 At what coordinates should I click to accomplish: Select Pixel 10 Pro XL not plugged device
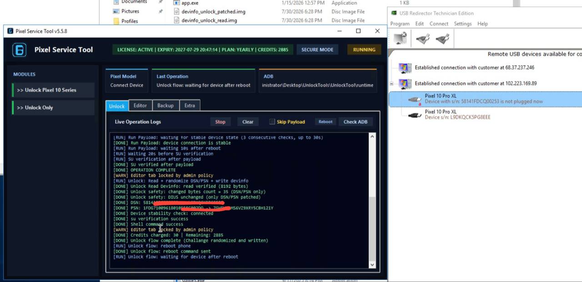(x=485, y=99)
